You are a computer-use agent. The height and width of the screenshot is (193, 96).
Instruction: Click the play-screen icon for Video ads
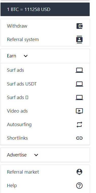point(79,111)
